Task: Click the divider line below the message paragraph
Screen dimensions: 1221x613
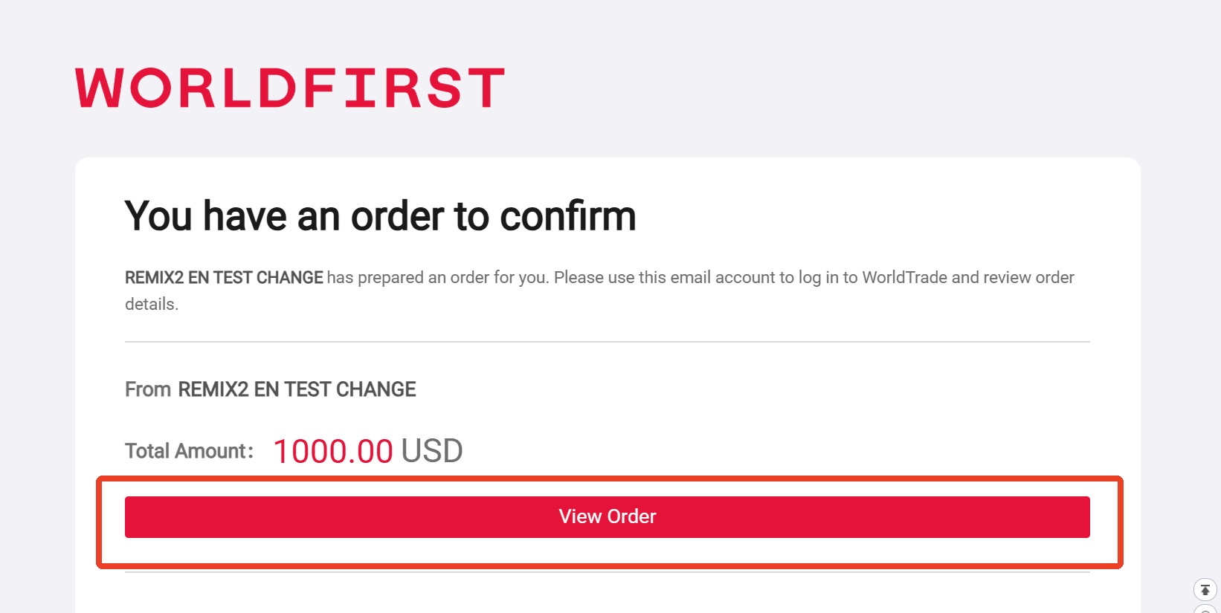Action: (x=607, y=342)
